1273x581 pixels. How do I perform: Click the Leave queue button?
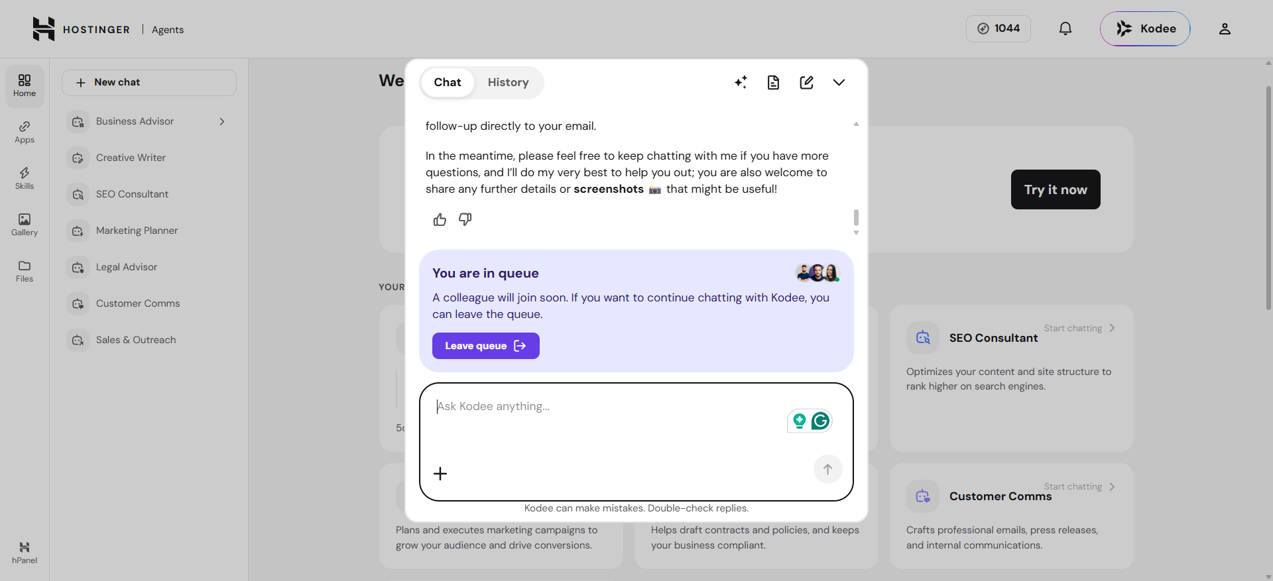tap(486, 346)
